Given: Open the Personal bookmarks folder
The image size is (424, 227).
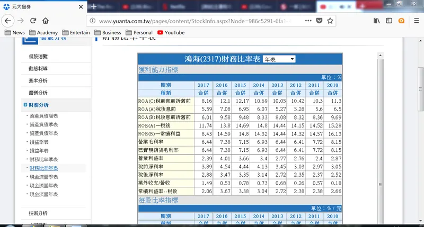Looking at the screenshot, I should (x=139, y=32).
